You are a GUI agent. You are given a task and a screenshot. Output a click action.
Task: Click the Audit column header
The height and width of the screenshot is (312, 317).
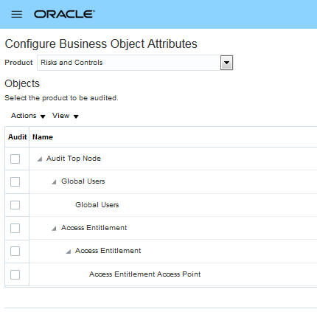[17, 137]
